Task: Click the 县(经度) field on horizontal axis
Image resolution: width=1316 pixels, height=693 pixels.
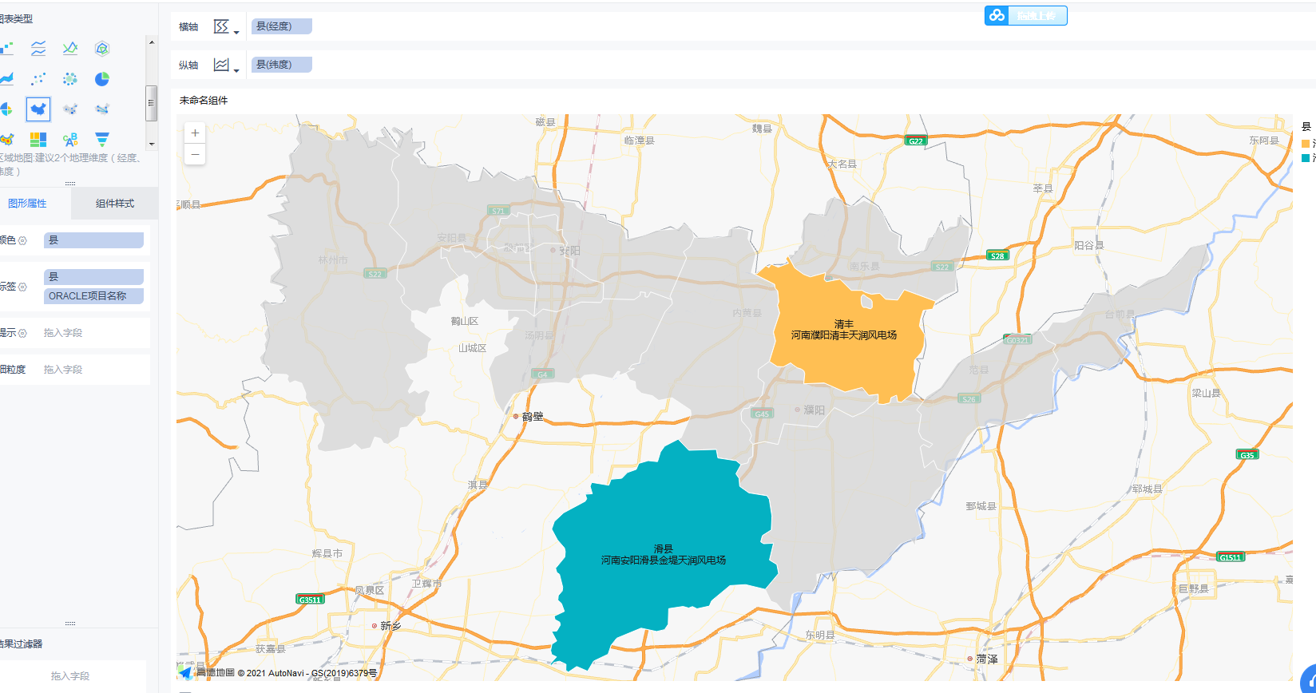Action: tap(281, 26)
